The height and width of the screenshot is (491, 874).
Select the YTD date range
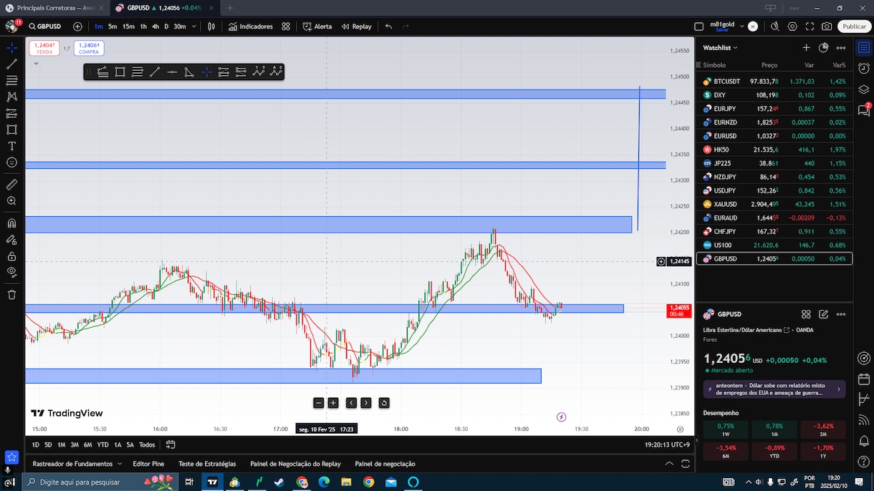pos(102,444)
